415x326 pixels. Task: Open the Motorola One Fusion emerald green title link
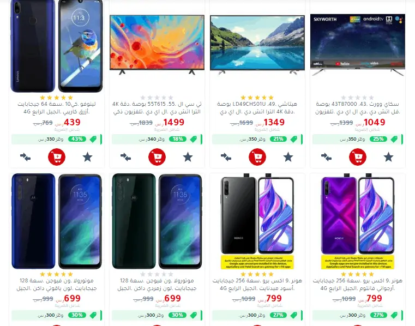point(157,284)
